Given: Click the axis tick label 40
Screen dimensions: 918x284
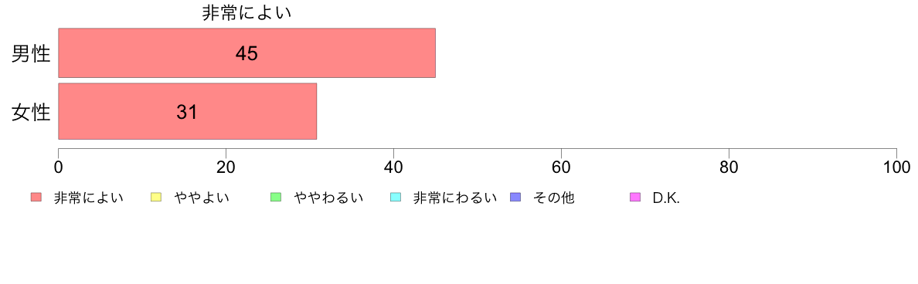Looking at the screenshot, I should coord(393,167).
